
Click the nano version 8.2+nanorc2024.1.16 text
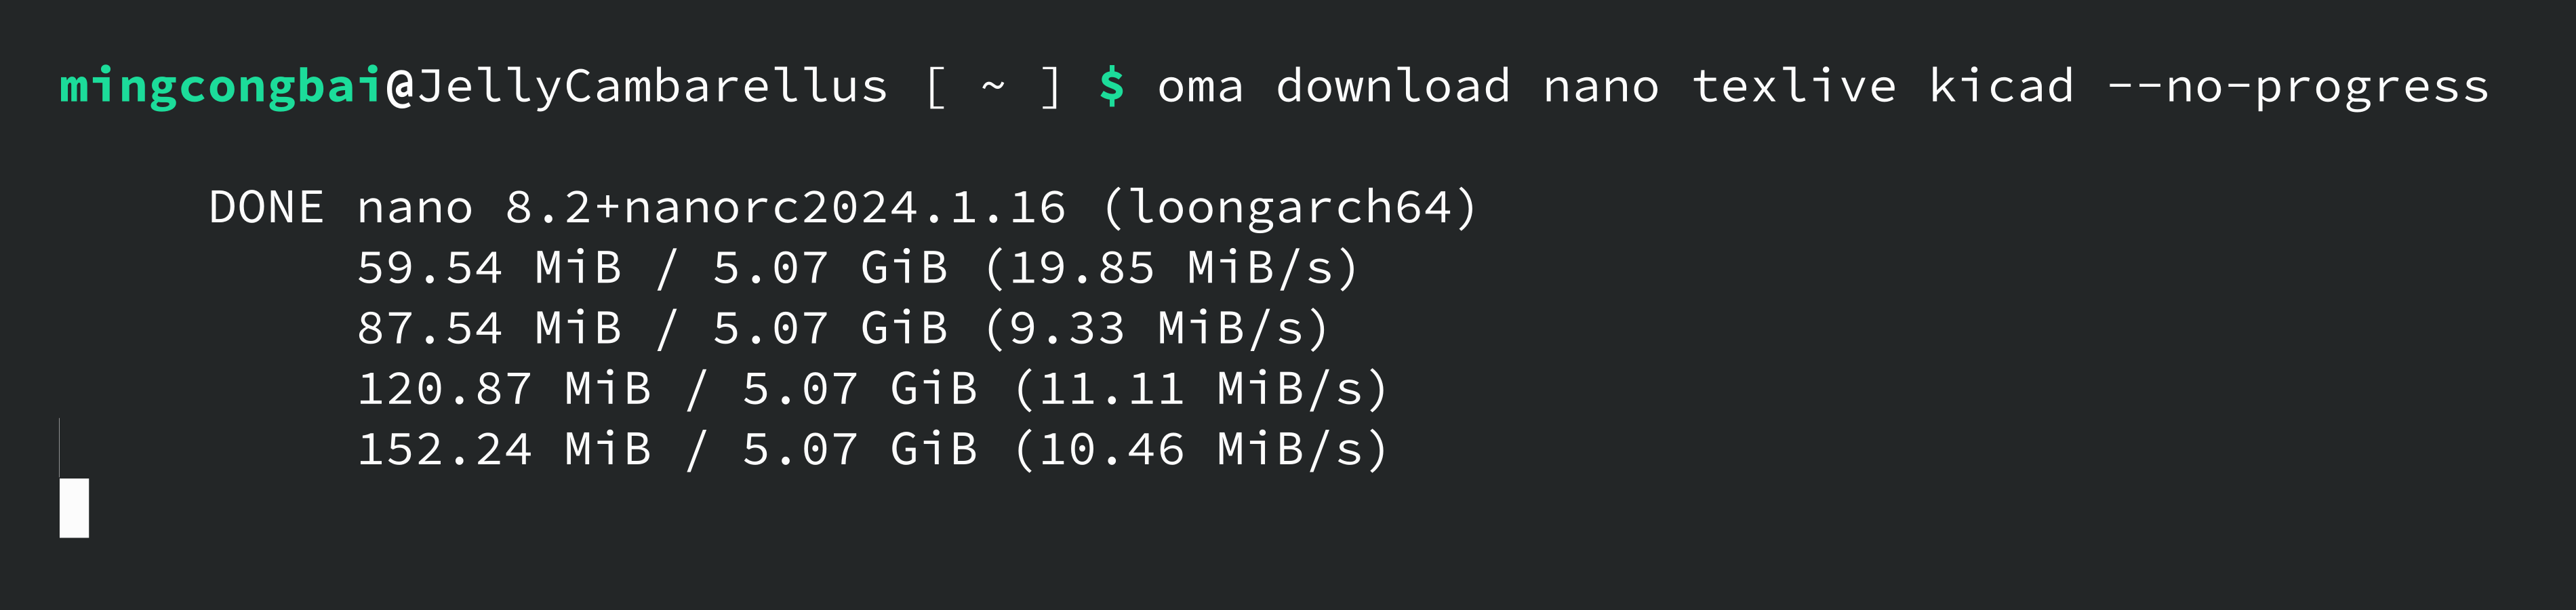click(x=786, y=208)
